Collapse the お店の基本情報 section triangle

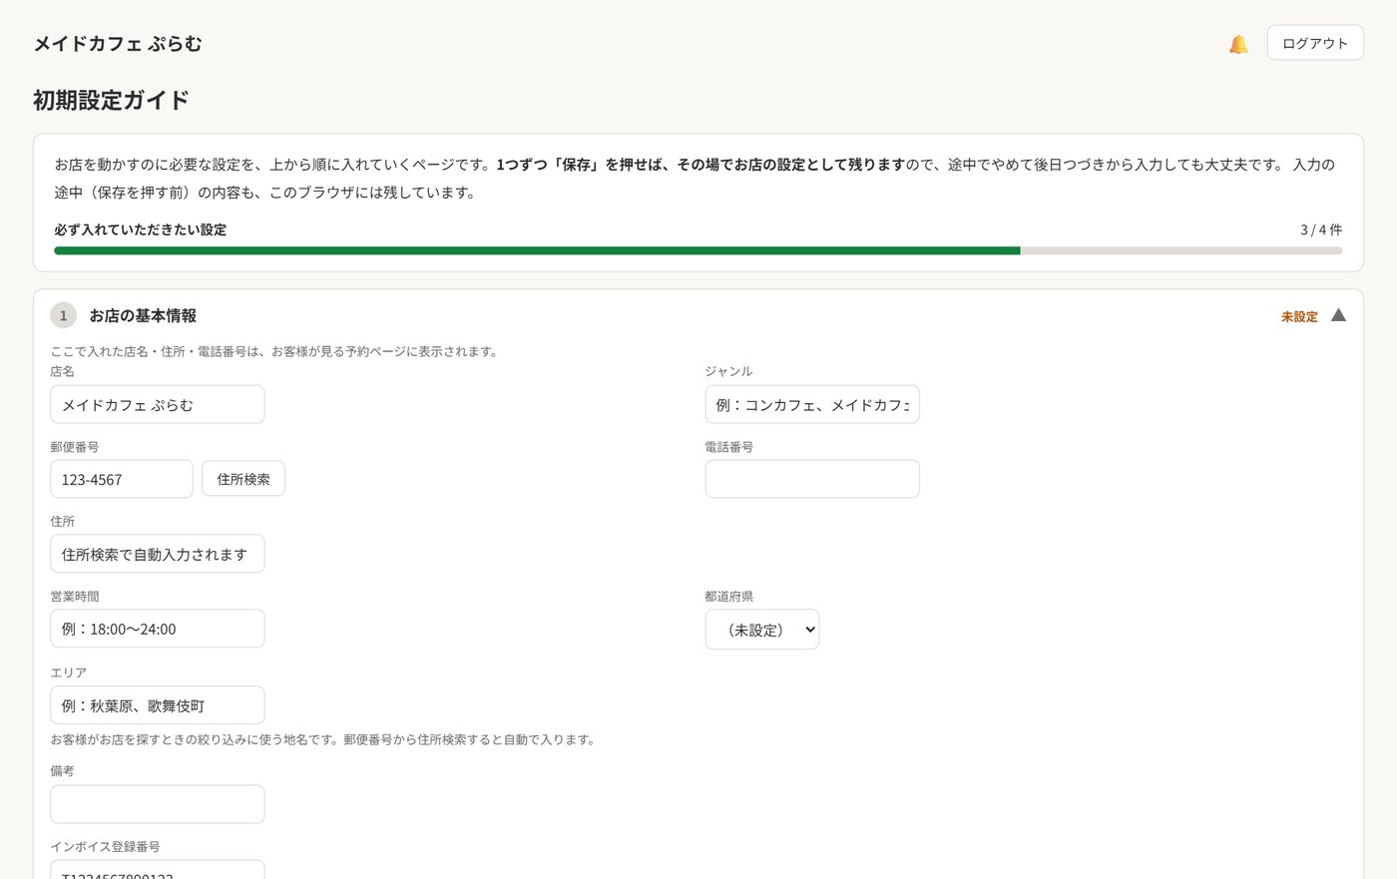pos(1338,315)
